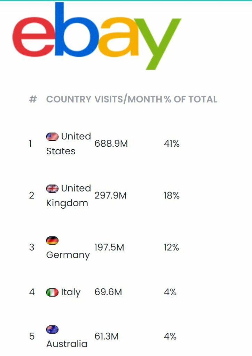Click the 18% share for United Kingdom

tap(172, 195)
